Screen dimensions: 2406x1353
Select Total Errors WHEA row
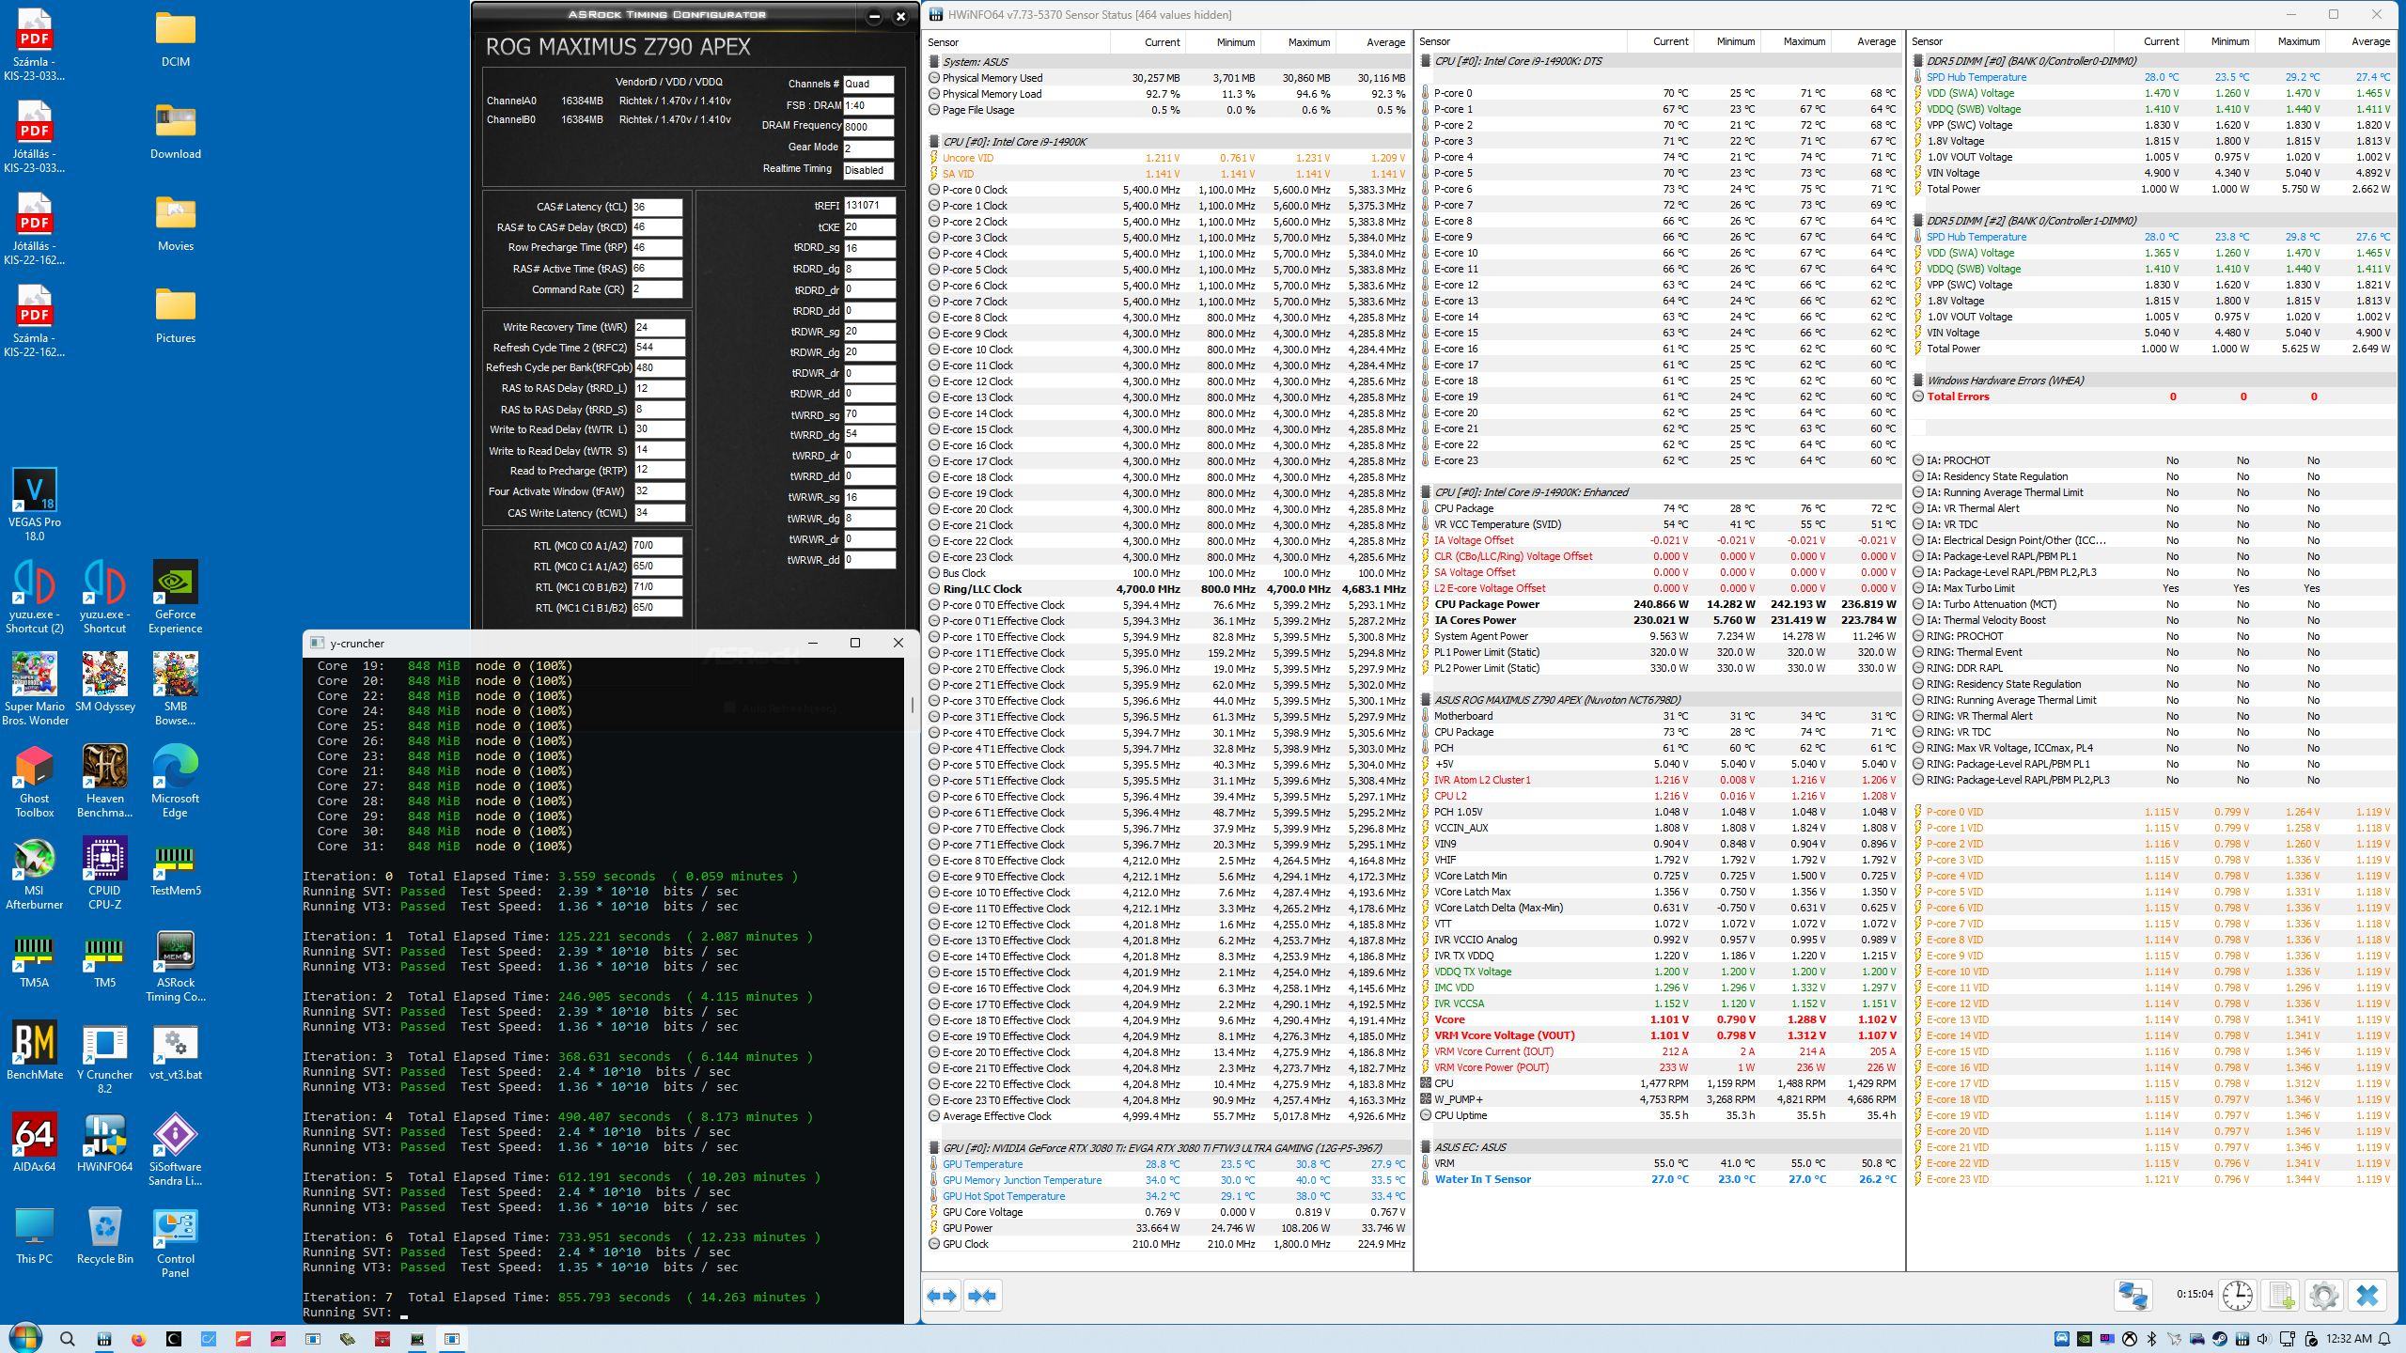pos(2152,397)
